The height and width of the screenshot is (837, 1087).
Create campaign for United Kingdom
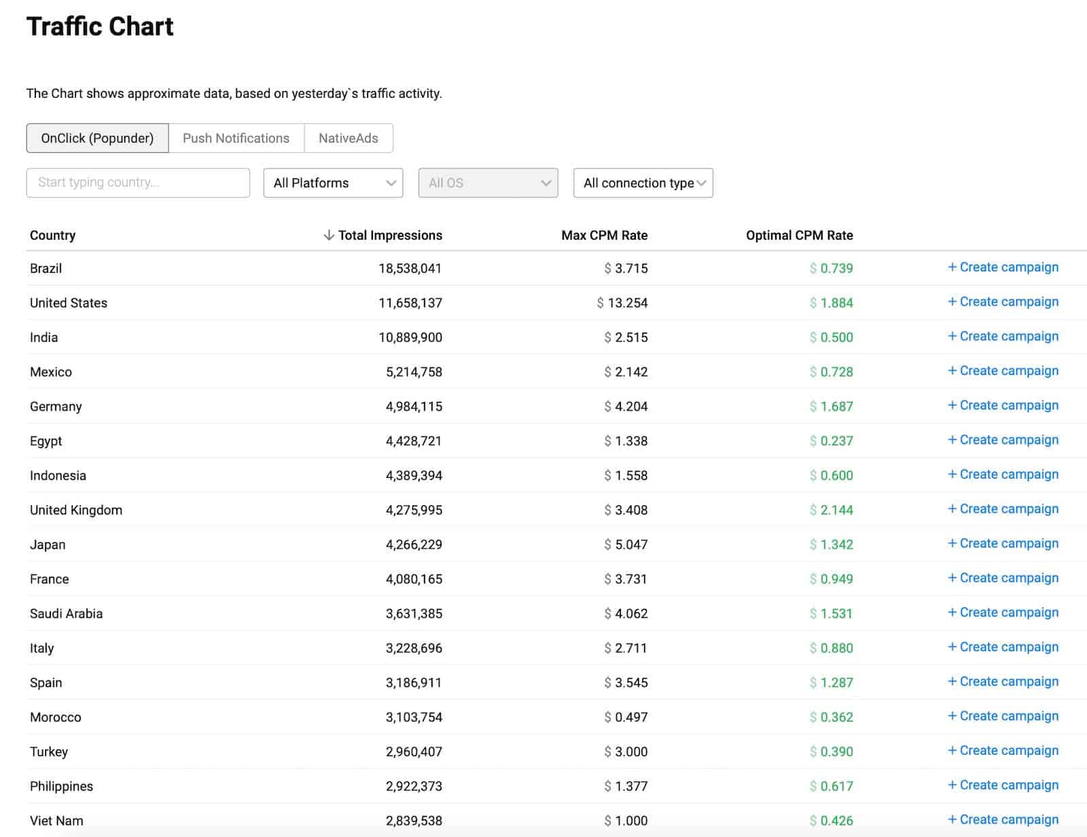(x=1003, y=509)
